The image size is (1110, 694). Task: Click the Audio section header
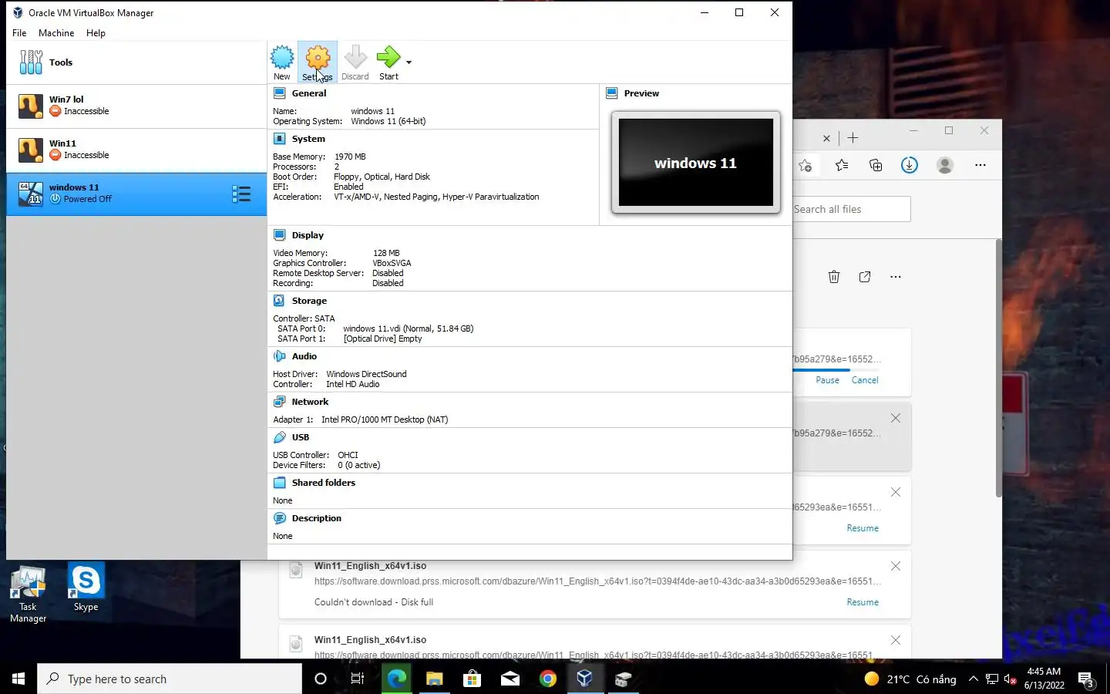304,356
